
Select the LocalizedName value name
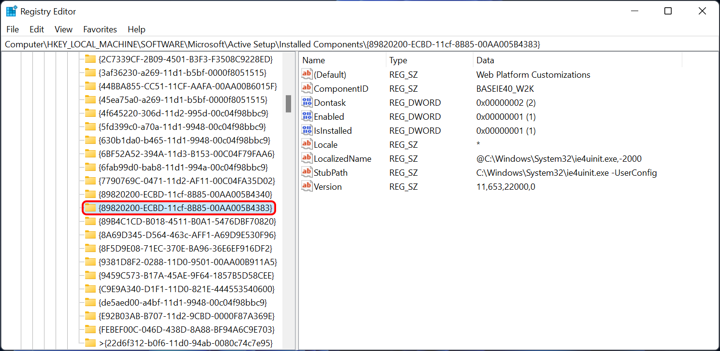[342, 159]
